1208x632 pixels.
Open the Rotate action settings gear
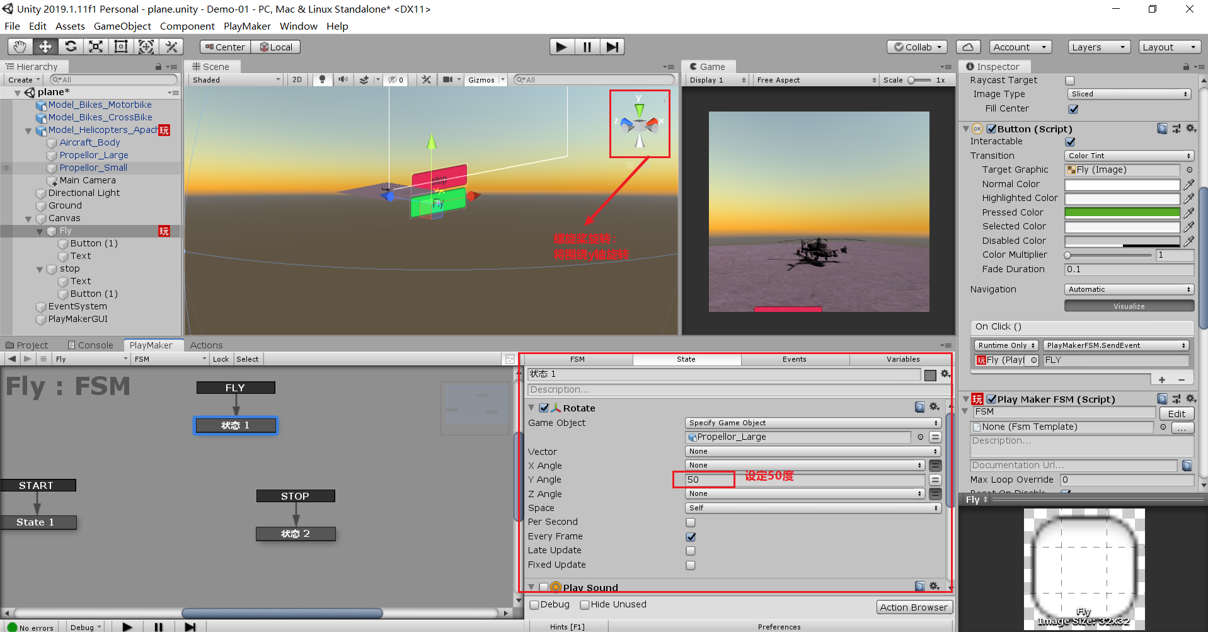point(934,407)
